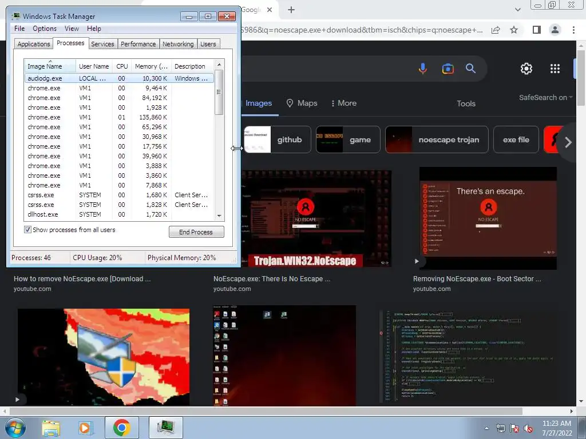Open the Chrome tab search chevron
Screen dimensions: 586x439
tap(517, 10)
